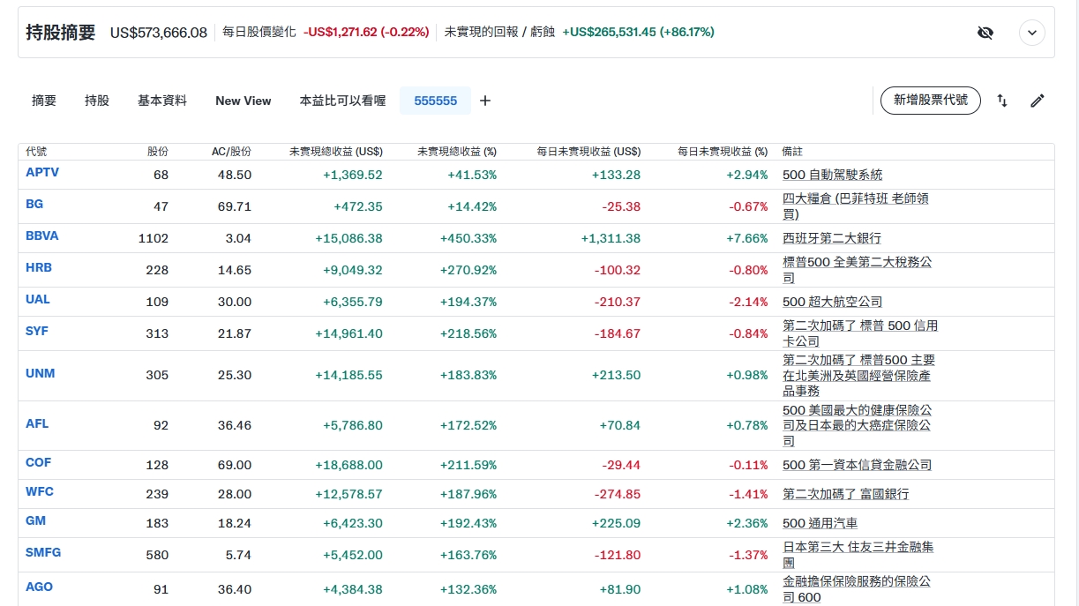Open the BG ticker link
This screenshot has height=606, width=1079.
[x=34, y=204]
